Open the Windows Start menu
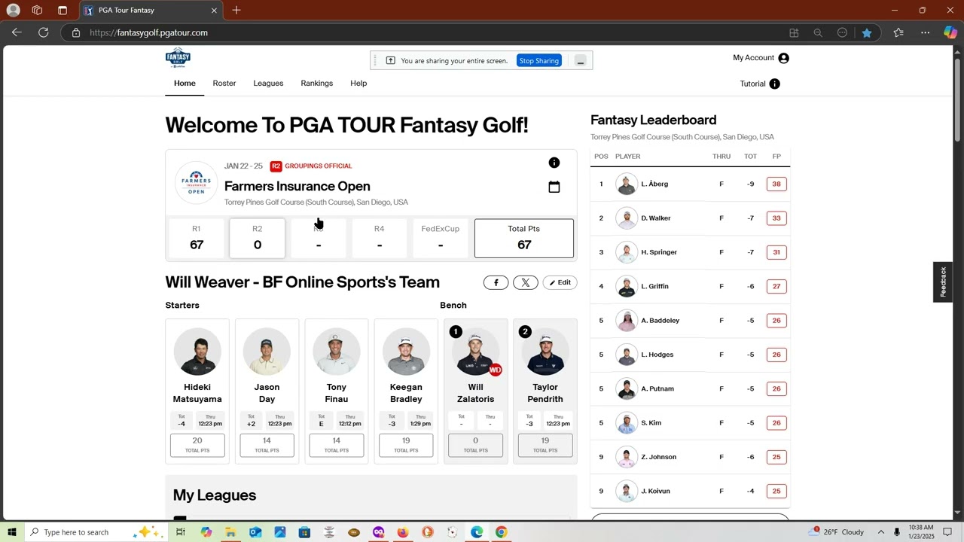Image resolution: width=964 pixels, height=542 pixels. 11,532
